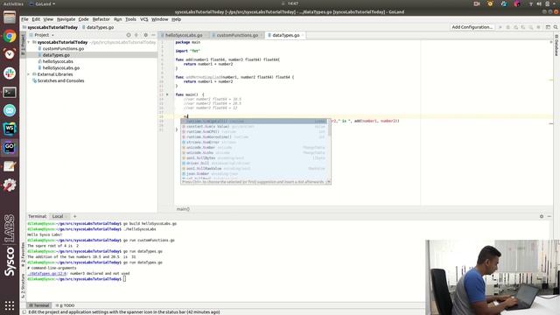Open the Structure side tool window button
This screenshot has width=560, height=315.
[24, 286]
